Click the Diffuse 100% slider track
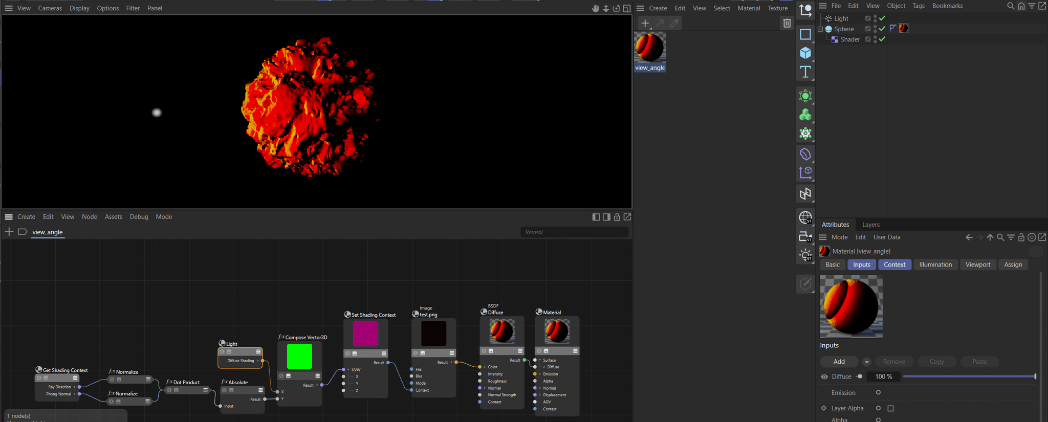This screenshot has height=422, width=1048. click(969, 376)
